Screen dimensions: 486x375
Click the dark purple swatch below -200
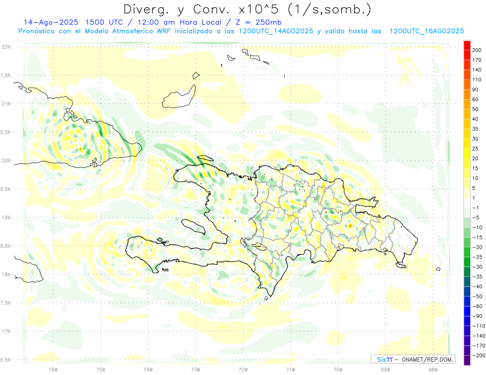(467, 360)
